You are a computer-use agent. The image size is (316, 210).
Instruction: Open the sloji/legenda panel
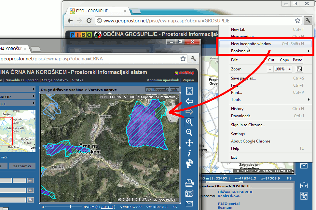157,90
